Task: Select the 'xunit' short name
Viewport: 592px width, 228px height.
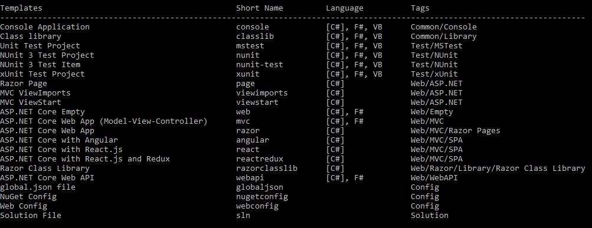Action: 248,74
